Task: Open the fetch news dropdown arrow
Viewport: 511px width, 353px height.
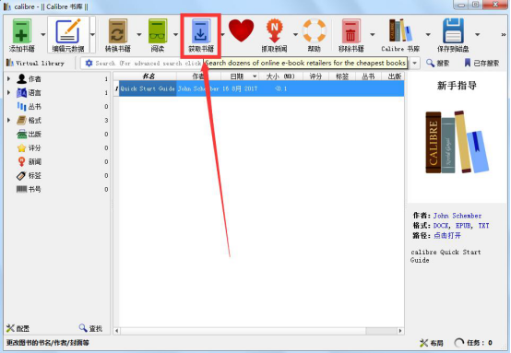Action: tap(295, 34)
